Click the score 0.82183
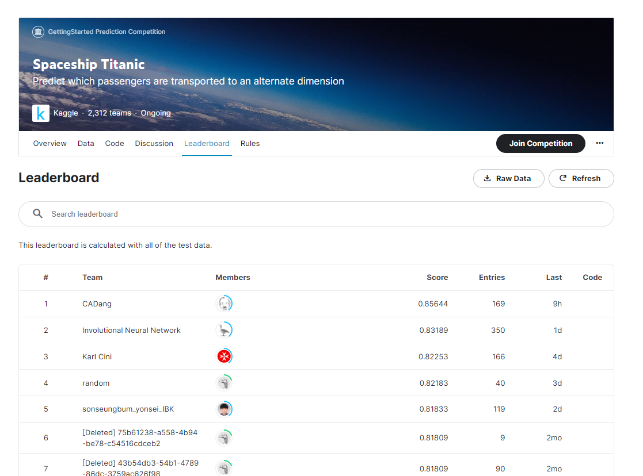 (433, 383)
